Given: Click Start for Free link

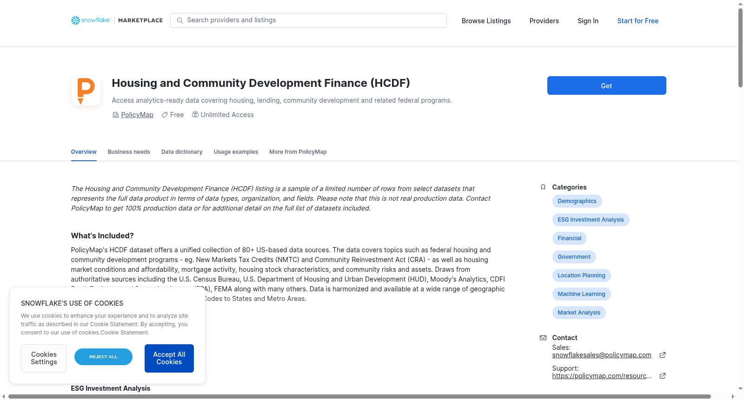Looking at the screenshot, I should click(638, 21).
